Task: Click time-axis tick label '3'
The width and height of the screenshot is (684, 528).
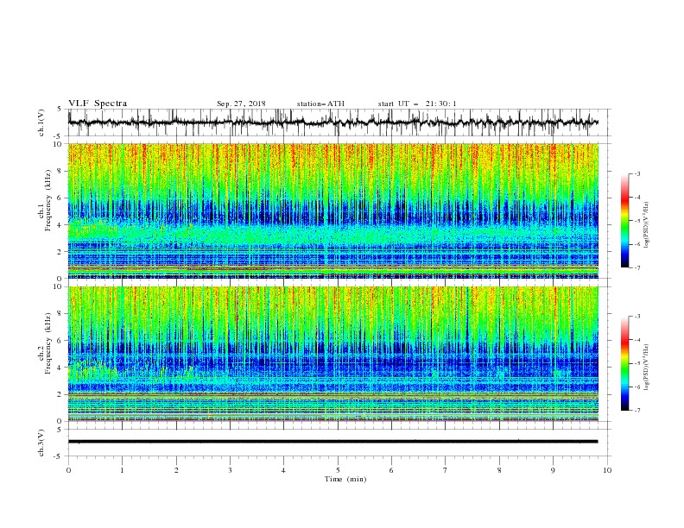Action: (x=230, y=470)
